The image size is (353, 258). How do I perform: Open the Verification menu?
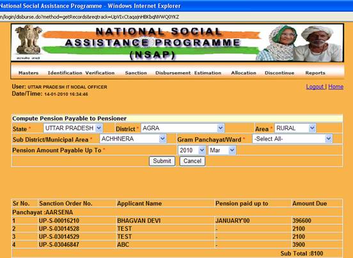[100, 73]
